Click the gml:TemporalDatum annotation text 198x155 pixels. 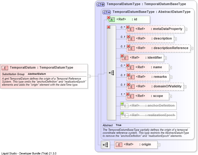tap(44, 82)
